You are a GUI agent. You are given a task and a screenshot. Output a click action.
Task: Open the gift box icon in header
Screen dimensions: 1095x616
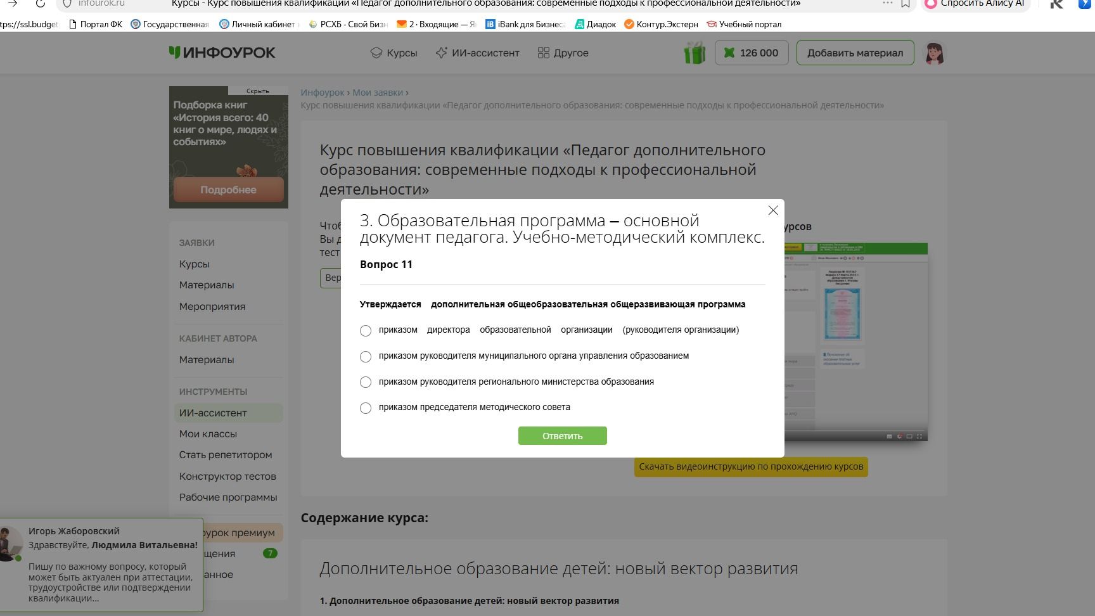pos(695,53)
